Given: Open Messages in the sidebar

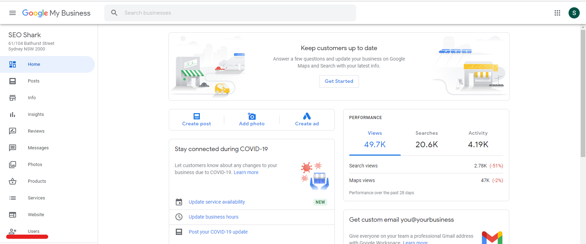Looking at the screenshot, I should coord(47,148).
